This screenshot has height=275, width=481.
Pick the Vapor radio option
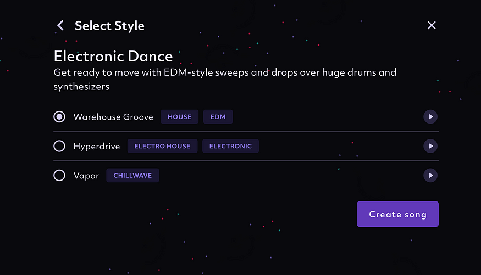59,176
